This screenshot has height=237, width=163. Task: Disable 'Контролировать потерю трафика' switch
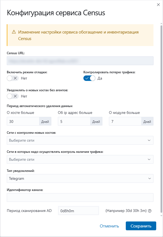[89, 78]
